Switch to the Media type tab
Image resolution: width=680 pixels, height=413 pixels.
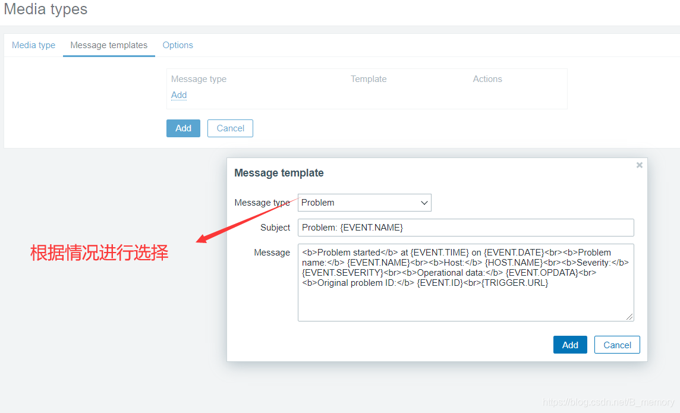[x=33, y=45]
